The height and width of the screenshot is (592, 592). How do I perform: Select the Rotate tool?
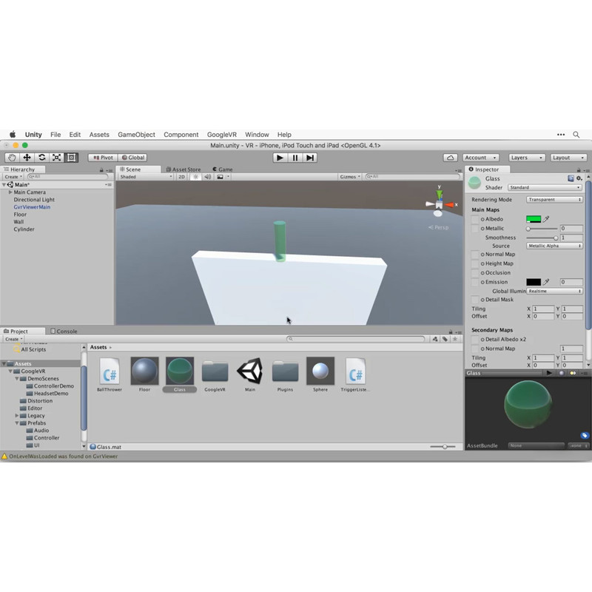[41, 158]
